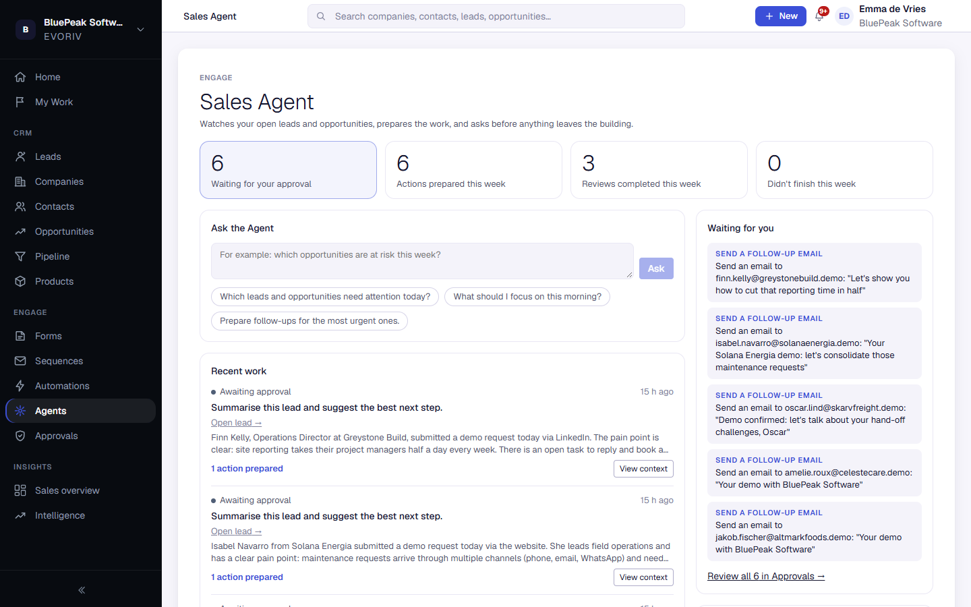Image resolution: width=971 pixels, height=607 pixels.
Task: Choose 'What should I focus on this morning?' suggestion
Action: [x=527, y=297]
